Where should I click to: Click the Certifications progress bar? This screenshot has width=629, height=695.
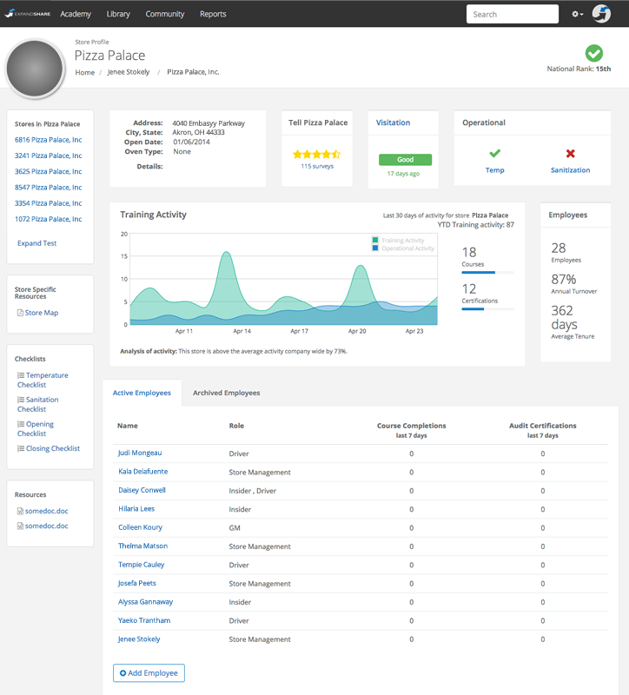coord(487,309)
